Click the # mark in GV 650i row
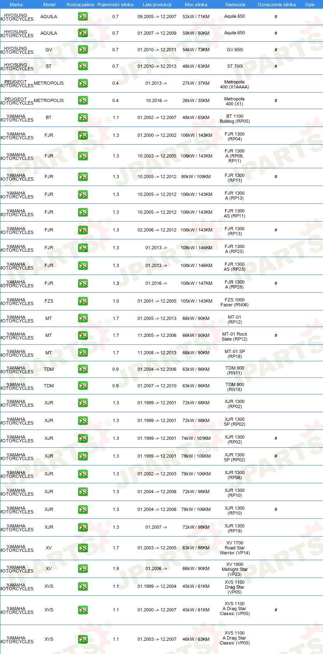 point(276,50)
